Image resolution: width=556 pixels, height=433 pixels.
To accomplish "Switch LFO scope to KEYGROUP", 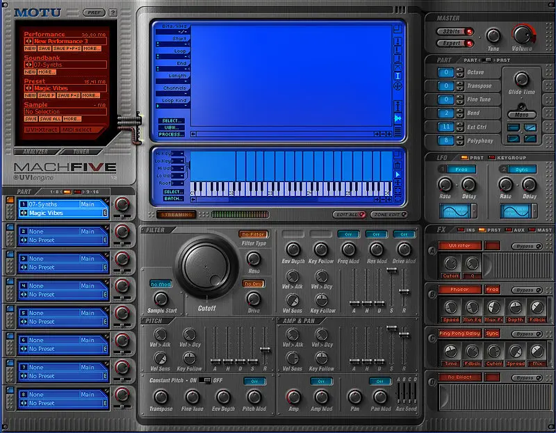I will 507,158.
